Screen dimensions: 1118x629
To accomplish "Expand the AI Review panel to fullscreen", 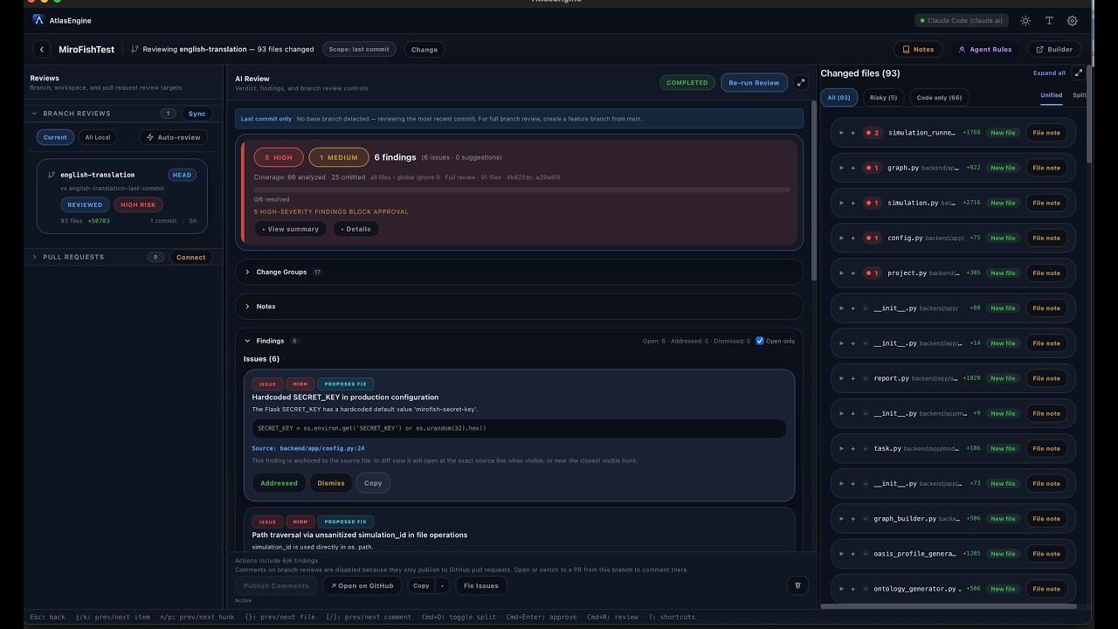I will 802,83.
